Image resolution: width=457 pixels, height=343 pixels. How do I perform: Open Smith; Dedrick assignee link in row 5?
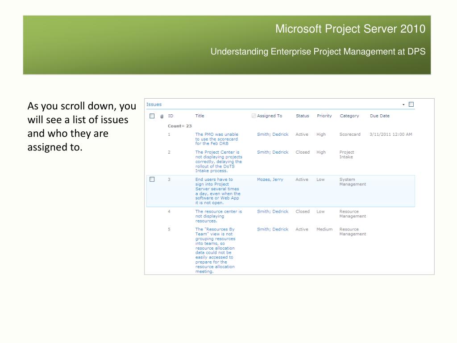coord(273,229)
